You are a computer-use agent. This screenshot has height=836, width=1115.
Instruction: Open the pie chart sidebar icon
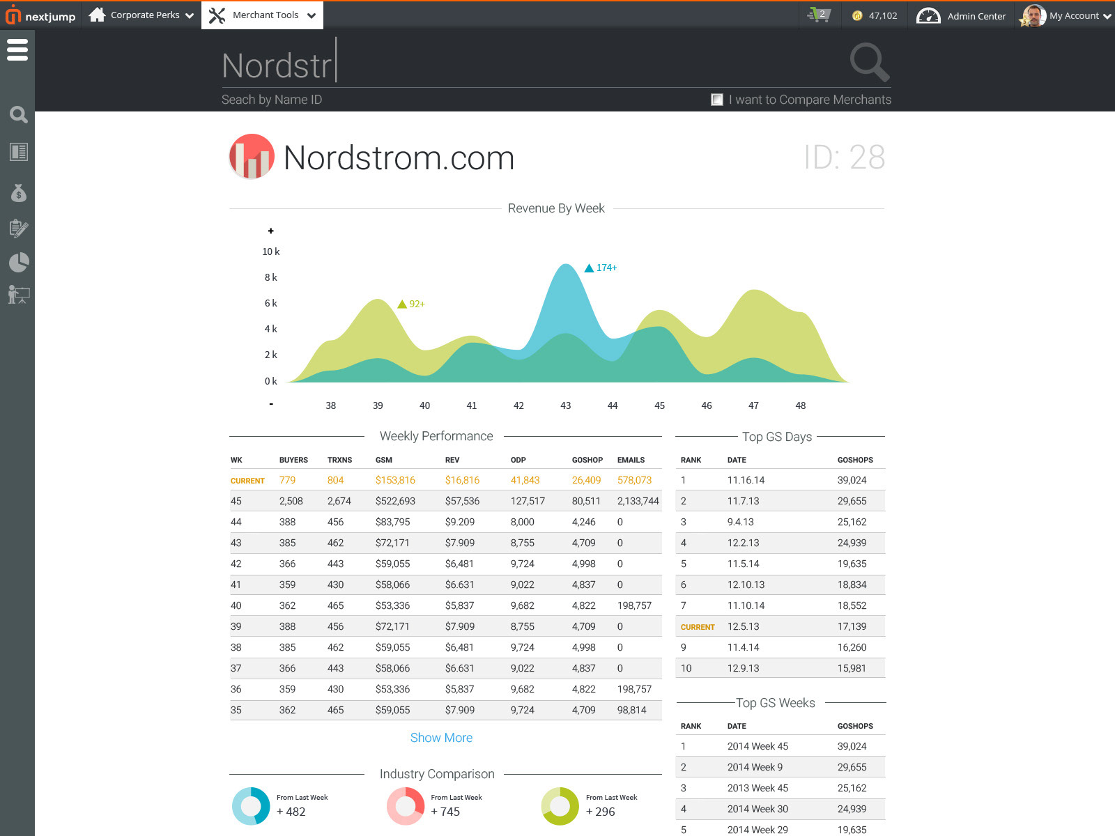[x=19, y=263]
